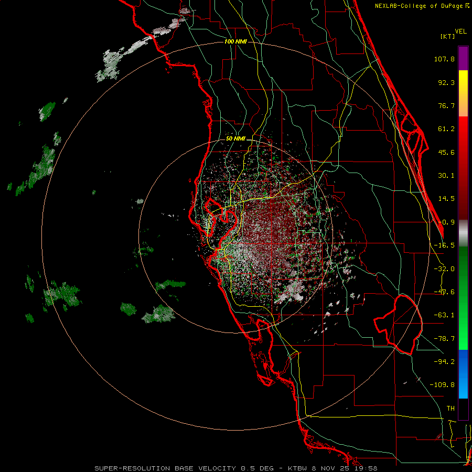Click the 50 NMI range ring label

click(x=235, y=138)
